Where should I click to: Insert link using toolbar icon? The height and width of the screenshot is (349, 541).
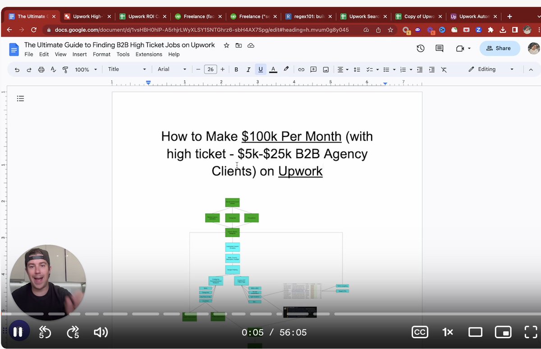(301, 69)
